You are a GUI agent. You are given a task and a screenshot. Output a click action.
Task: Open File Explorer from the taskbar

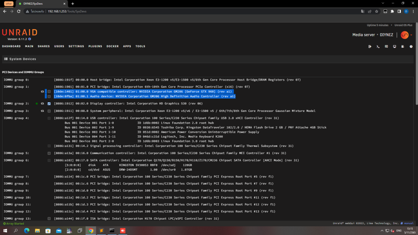pyautogui.click(x=37, y=231)
